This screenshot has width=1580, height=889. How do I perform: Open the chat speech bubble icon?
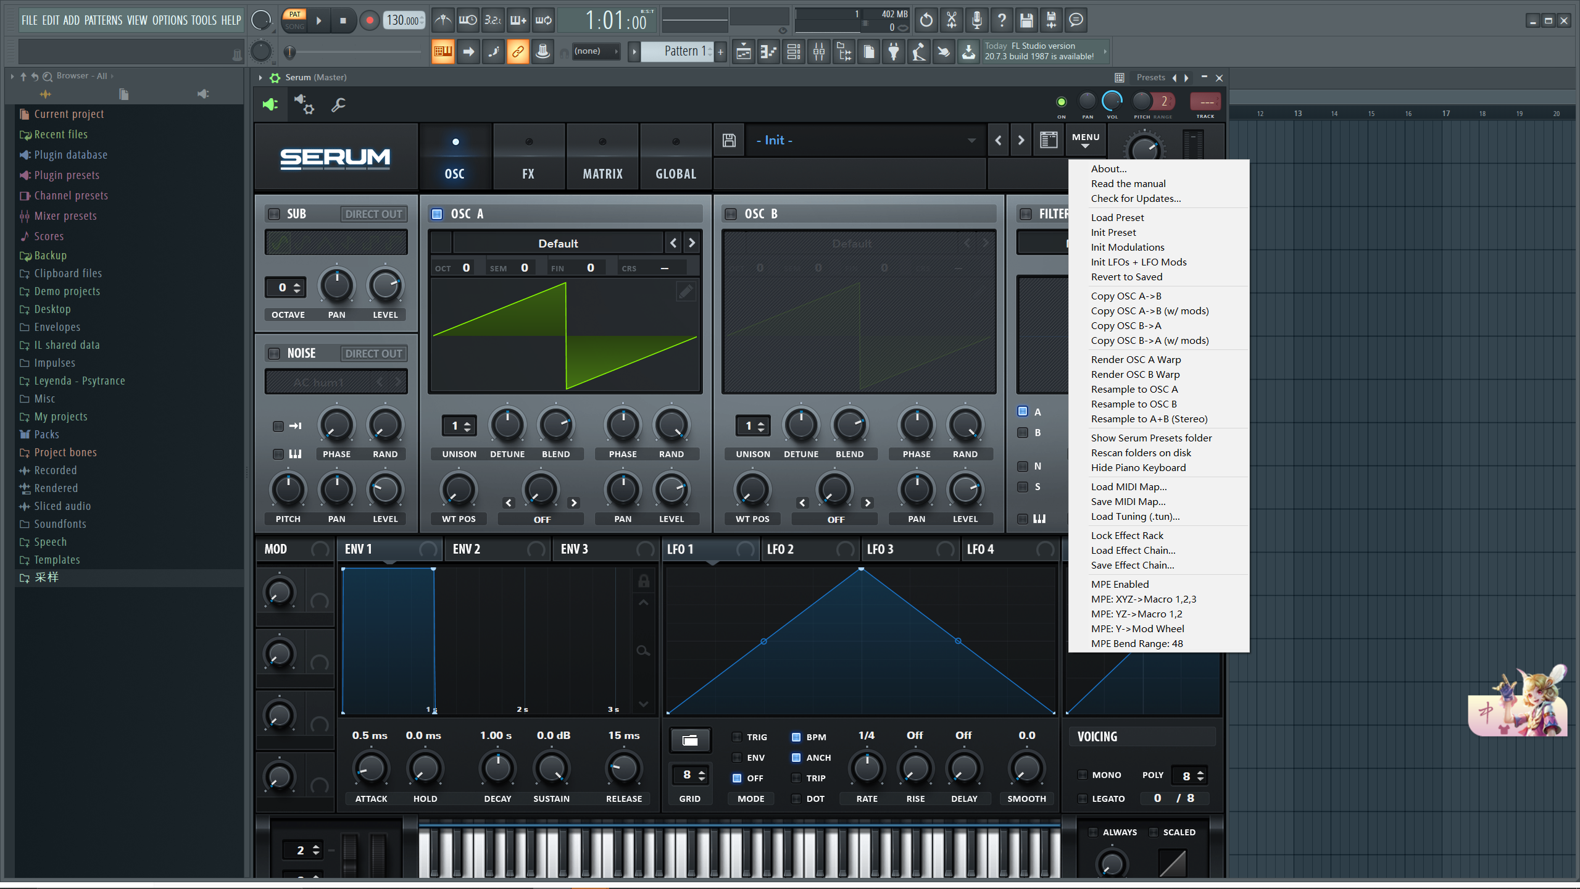(x=1076, y=20)
